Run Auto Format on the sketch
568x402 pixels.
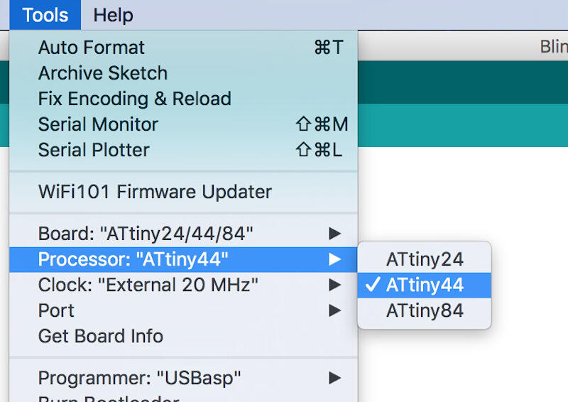92,48
